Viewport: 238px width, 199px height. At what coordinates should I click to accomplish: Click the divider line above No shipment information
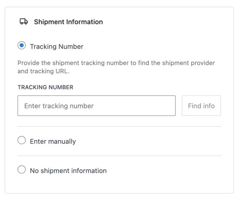point(119,156)
